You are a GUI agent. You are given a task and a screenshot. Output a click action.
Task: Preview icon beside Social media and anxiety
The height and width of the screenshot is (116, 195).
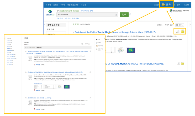[90, 97]
